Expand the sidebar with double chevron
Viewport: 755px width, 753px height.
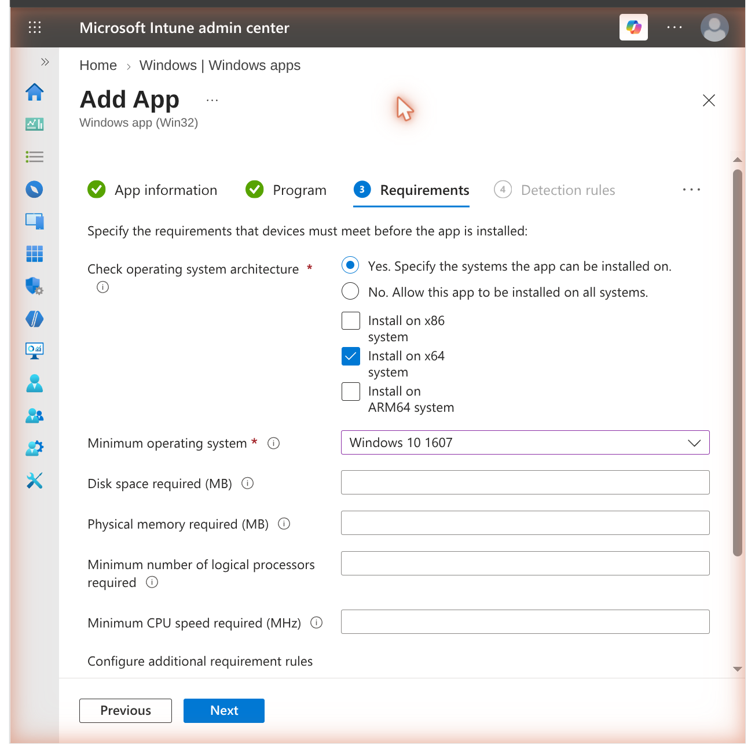(45, 62)
